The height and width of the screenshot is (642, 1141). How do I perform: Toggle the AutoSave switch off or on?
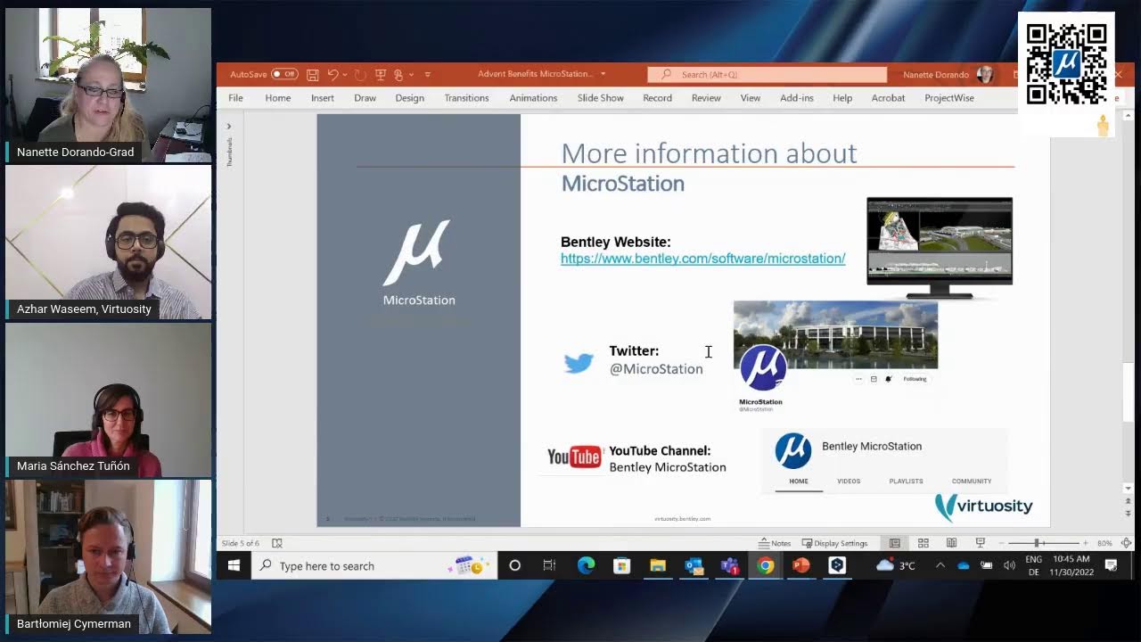click(x=284, y=74)
